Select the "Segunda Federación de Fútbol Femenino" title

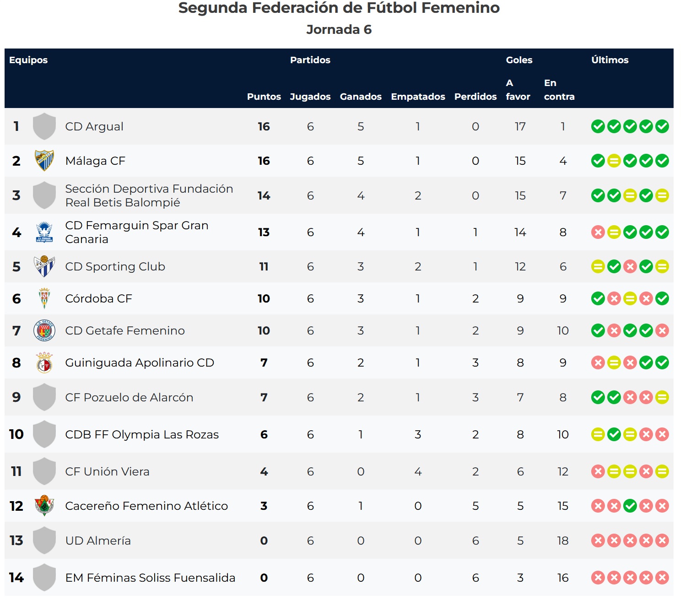(x=339, y=8)
